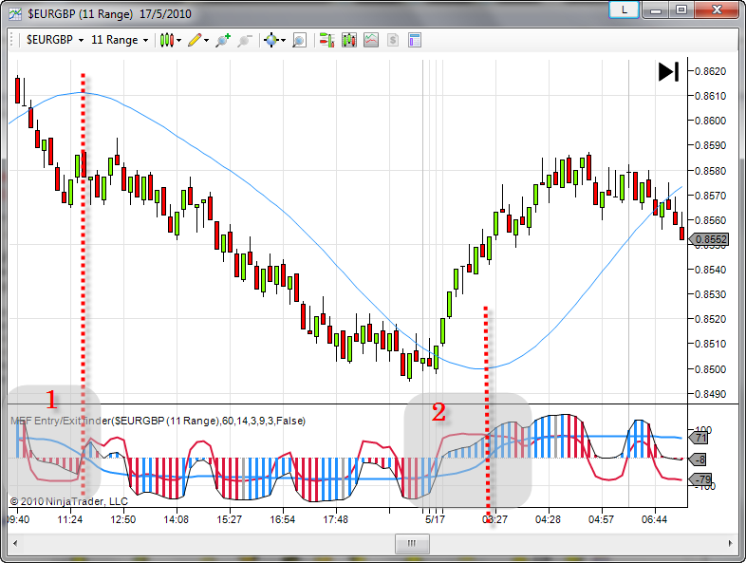Click the 14:08 time axis label
The image size is (746, 563).
click(176, 519)
